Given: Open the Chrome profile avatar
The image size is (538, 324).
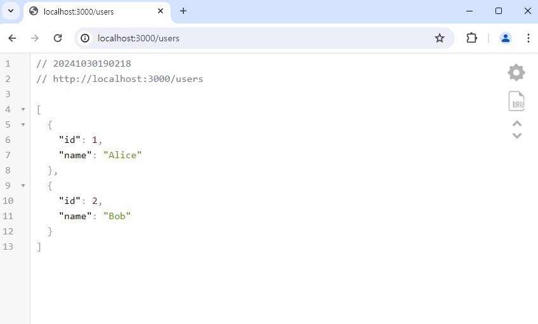Looking at the screenshot, I should 506,38.
